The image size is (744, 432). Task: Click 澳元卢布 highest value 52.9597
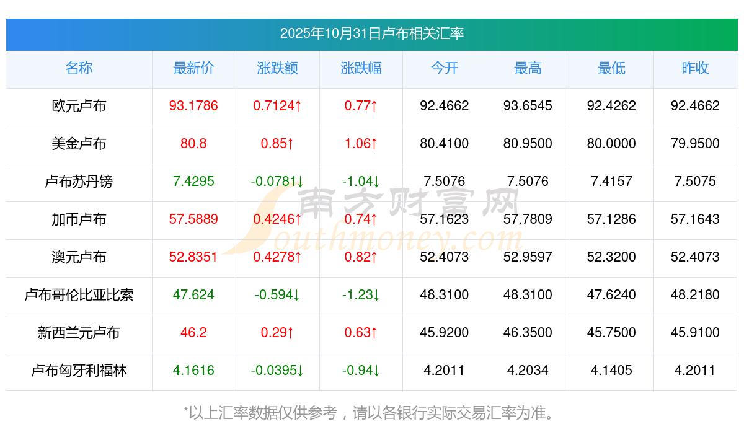point(528,257)
